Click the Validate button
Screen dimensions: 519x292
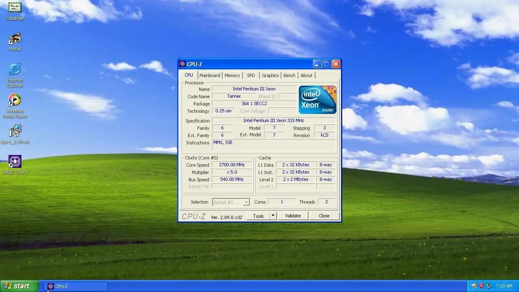pyautogui.click(x=293, y=216)
